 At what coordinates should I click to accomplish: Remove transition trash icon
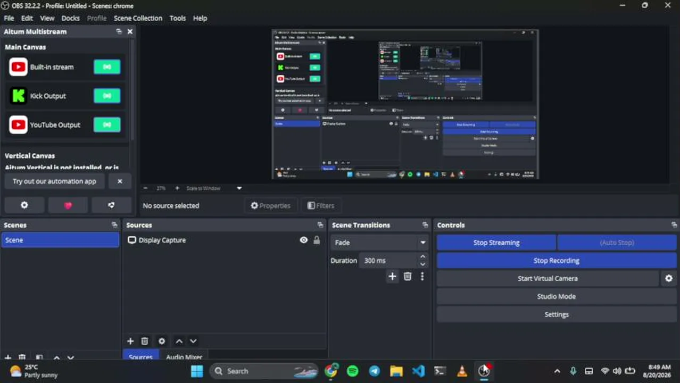[408, 276]
